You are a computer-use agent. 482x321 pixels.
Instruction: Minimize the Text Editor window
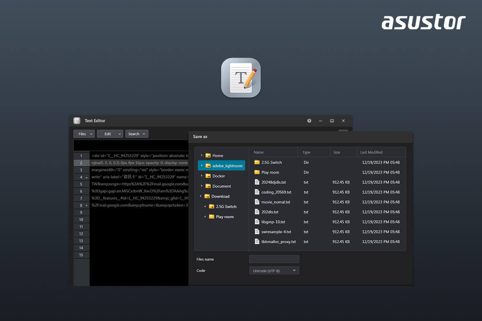[321, 121]
